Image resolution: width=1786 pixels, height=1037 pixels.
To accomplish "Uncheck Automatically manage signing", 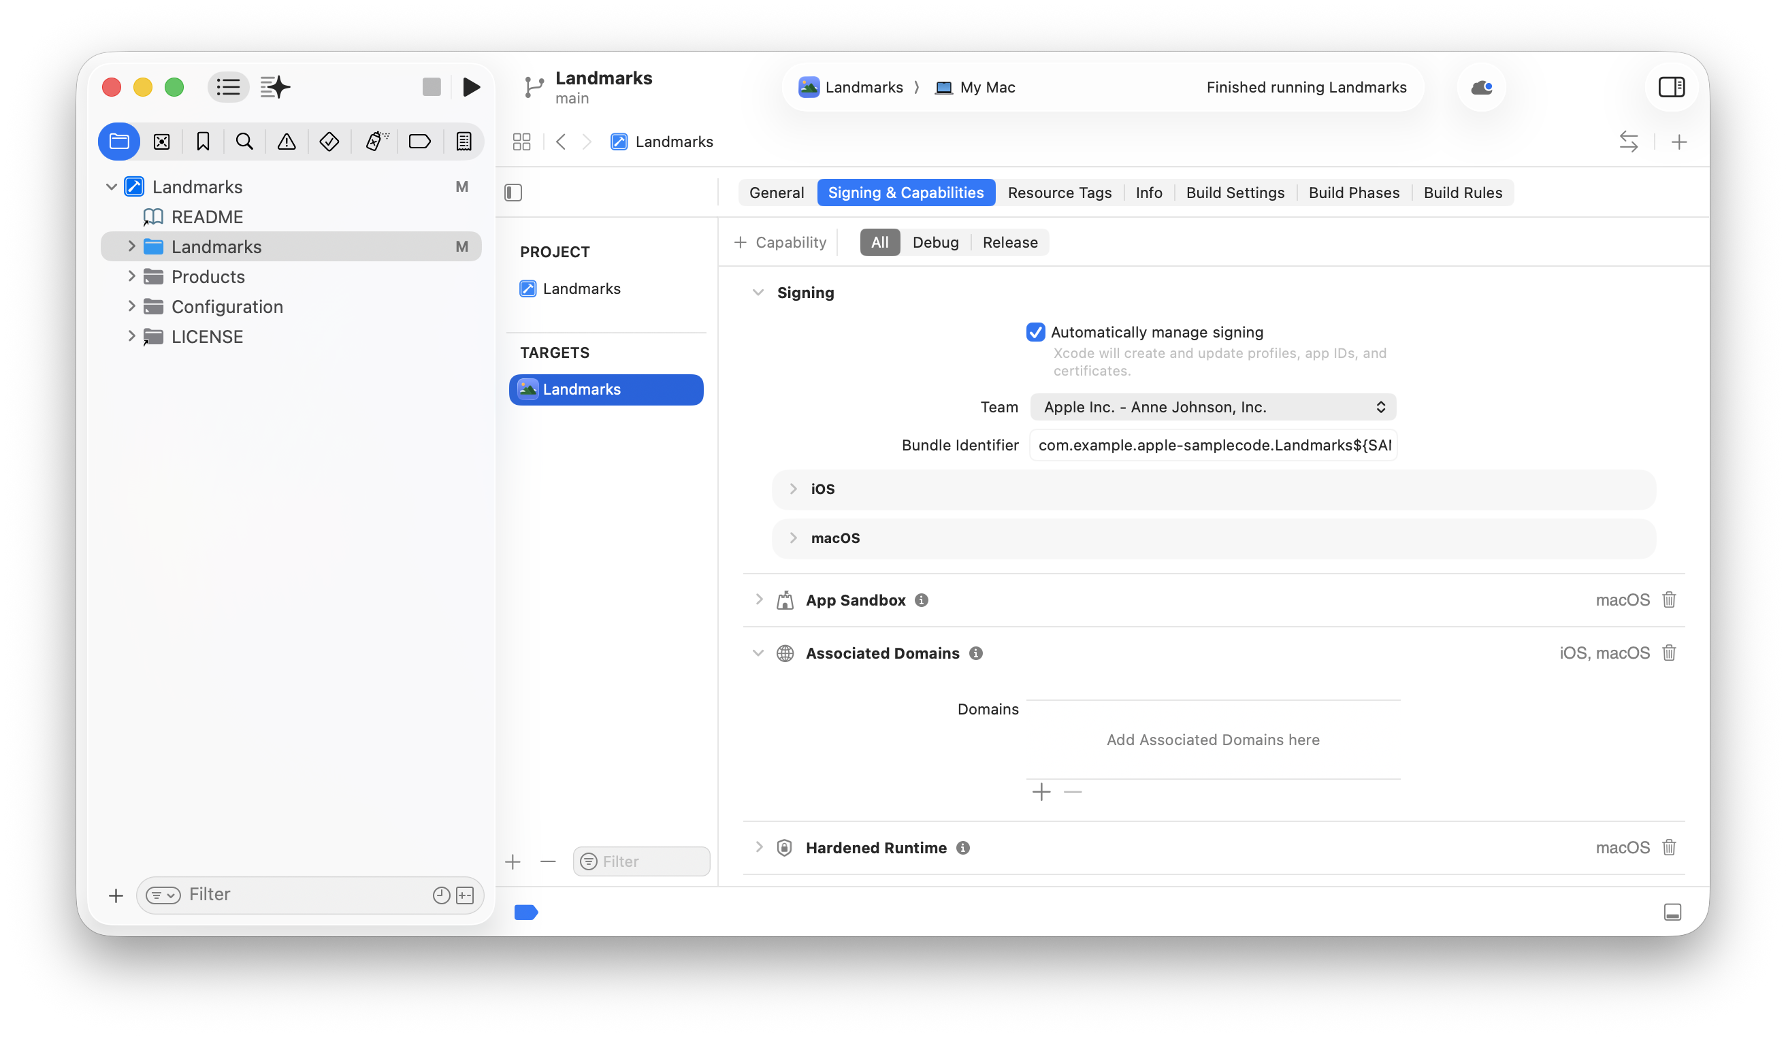I will coord(1035,332).
